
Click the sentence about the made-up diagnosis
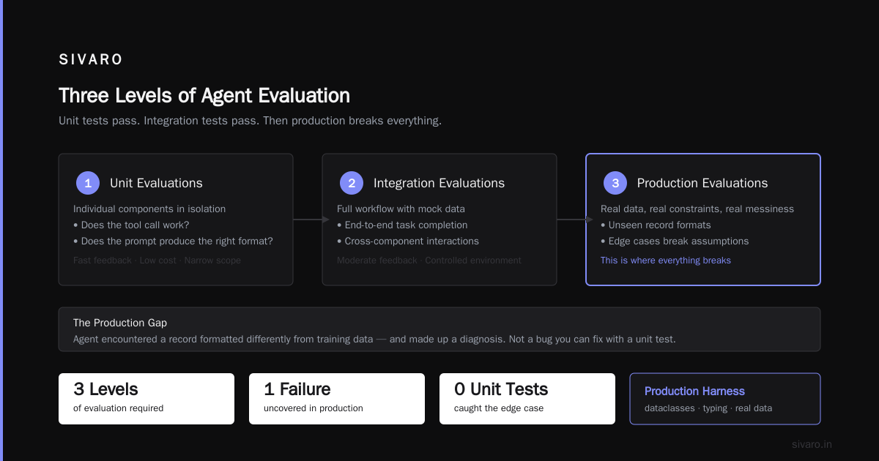pyautogui.click(x=374, y=340)
